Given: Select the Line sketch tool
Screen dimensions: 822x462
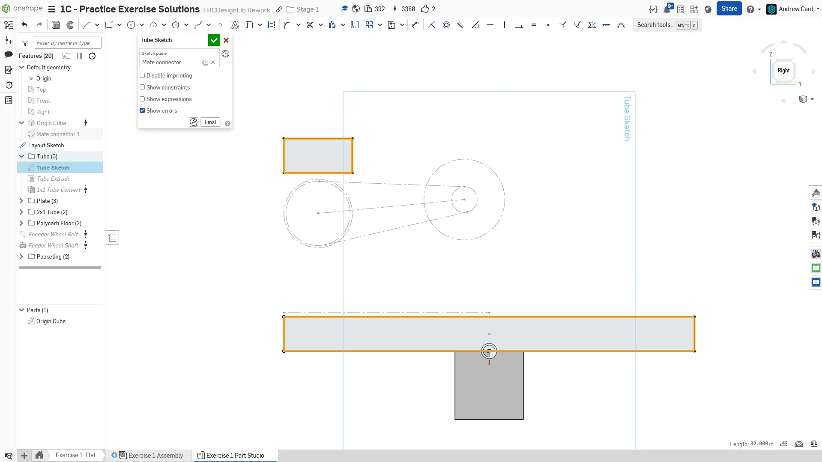Looking at the screenshot, I should [x=87, y=25].
